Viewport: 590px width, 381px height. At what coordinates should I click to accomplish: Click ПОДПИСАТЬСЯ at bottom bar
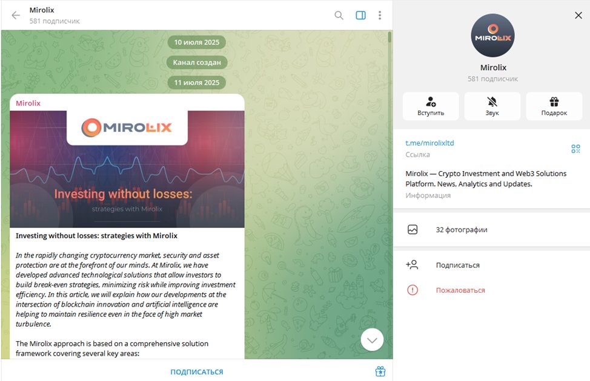tap(197, 371)
